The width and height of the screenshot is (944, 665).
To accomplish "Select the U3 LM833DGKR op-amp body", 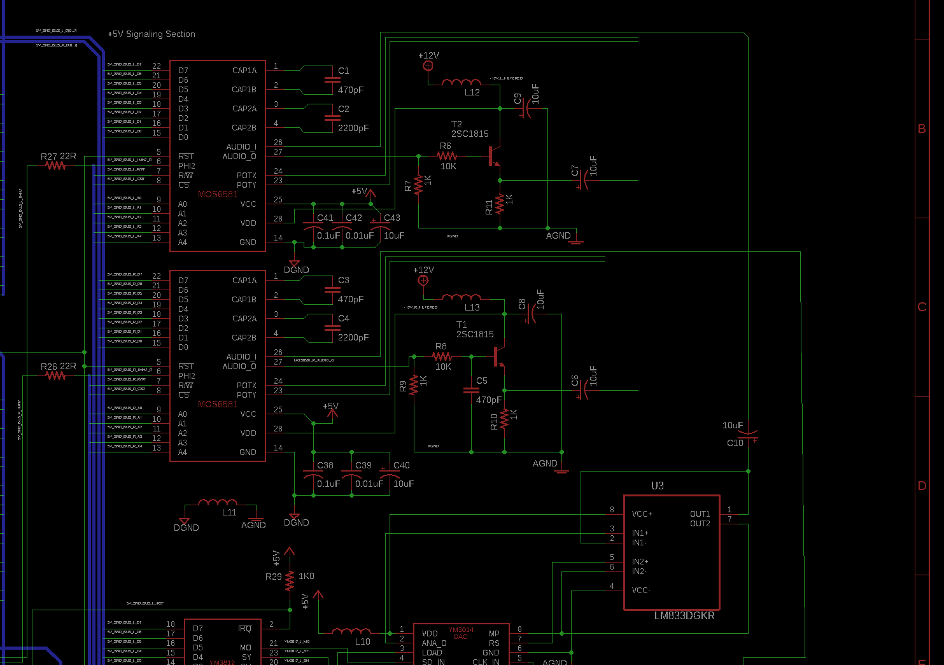I will [671, 552].
